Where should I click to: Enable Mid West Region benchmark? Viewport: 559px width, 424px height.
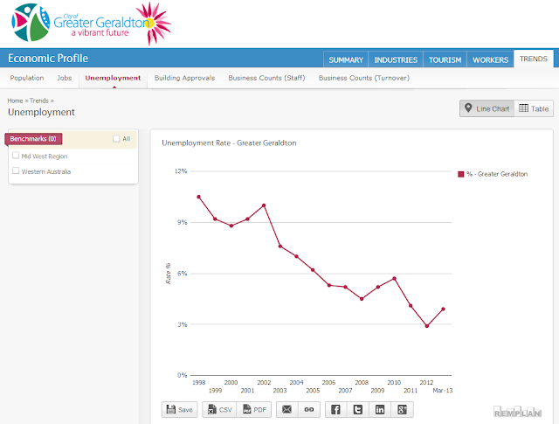click(x=16, y=156)
